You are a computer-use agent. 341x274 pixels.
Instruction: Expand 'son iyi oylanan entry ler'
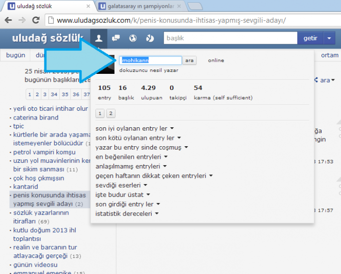coord(135,129)
